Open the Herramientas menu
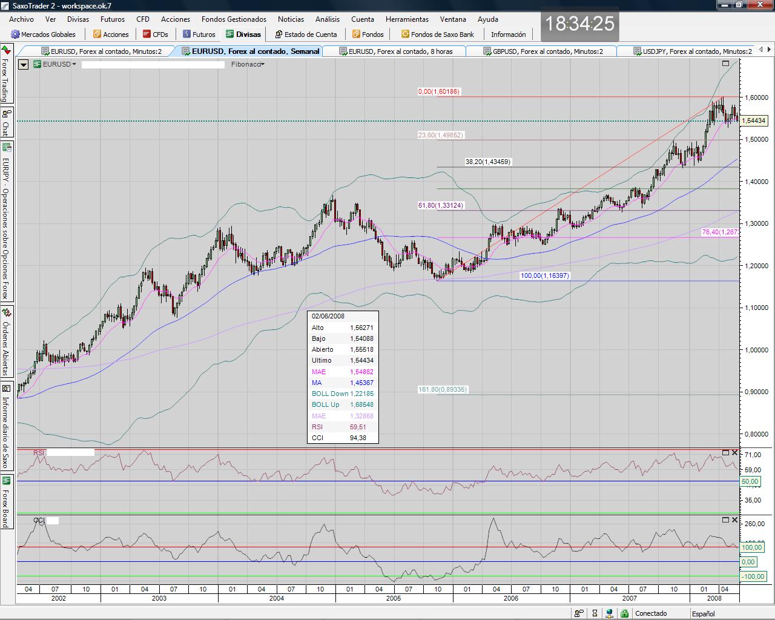 pos(407,19)
